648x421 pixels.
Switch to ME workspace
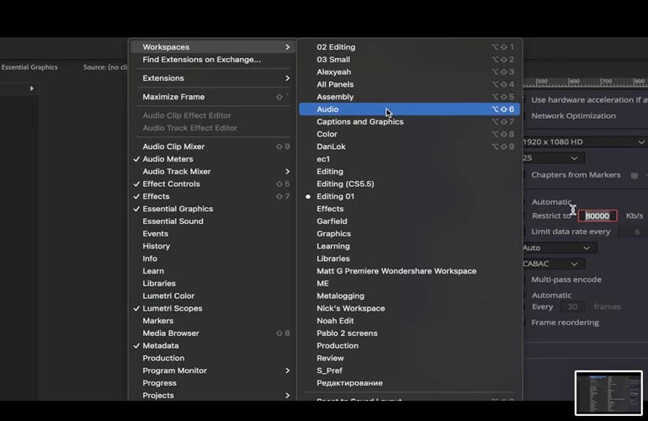point(410,283)
